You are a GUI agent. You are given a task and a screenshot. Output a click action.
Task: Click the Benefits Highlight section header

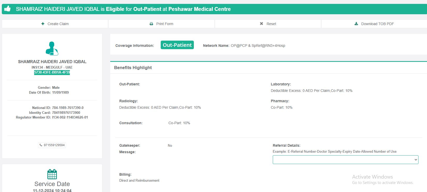click(x=133, y=68)
